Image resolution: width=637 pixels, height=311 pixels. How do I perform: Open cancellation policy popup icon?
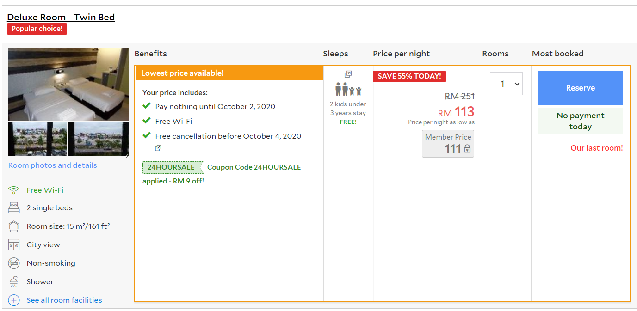tap(158, 148)
